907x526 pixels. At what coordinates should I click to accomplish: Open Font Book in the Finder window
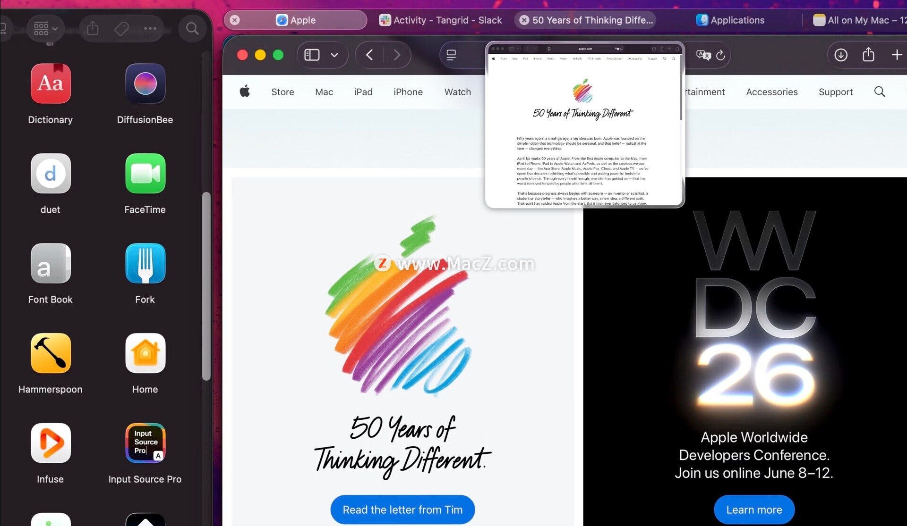51,263
